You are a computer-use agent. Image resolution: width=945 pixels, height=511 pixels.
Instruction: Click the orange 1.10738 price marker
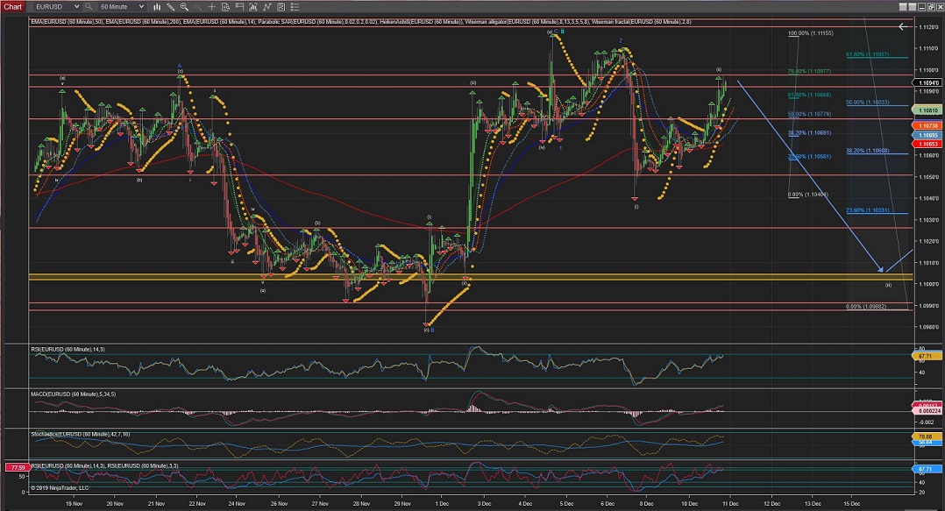coord(928,125)
